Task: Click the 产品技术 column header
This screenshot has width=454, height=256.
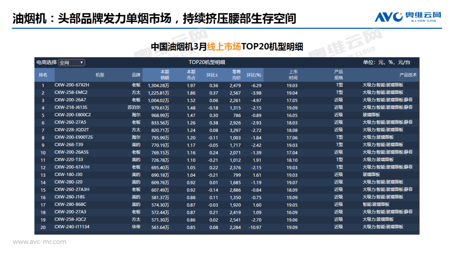Action: tap(408, 75)
